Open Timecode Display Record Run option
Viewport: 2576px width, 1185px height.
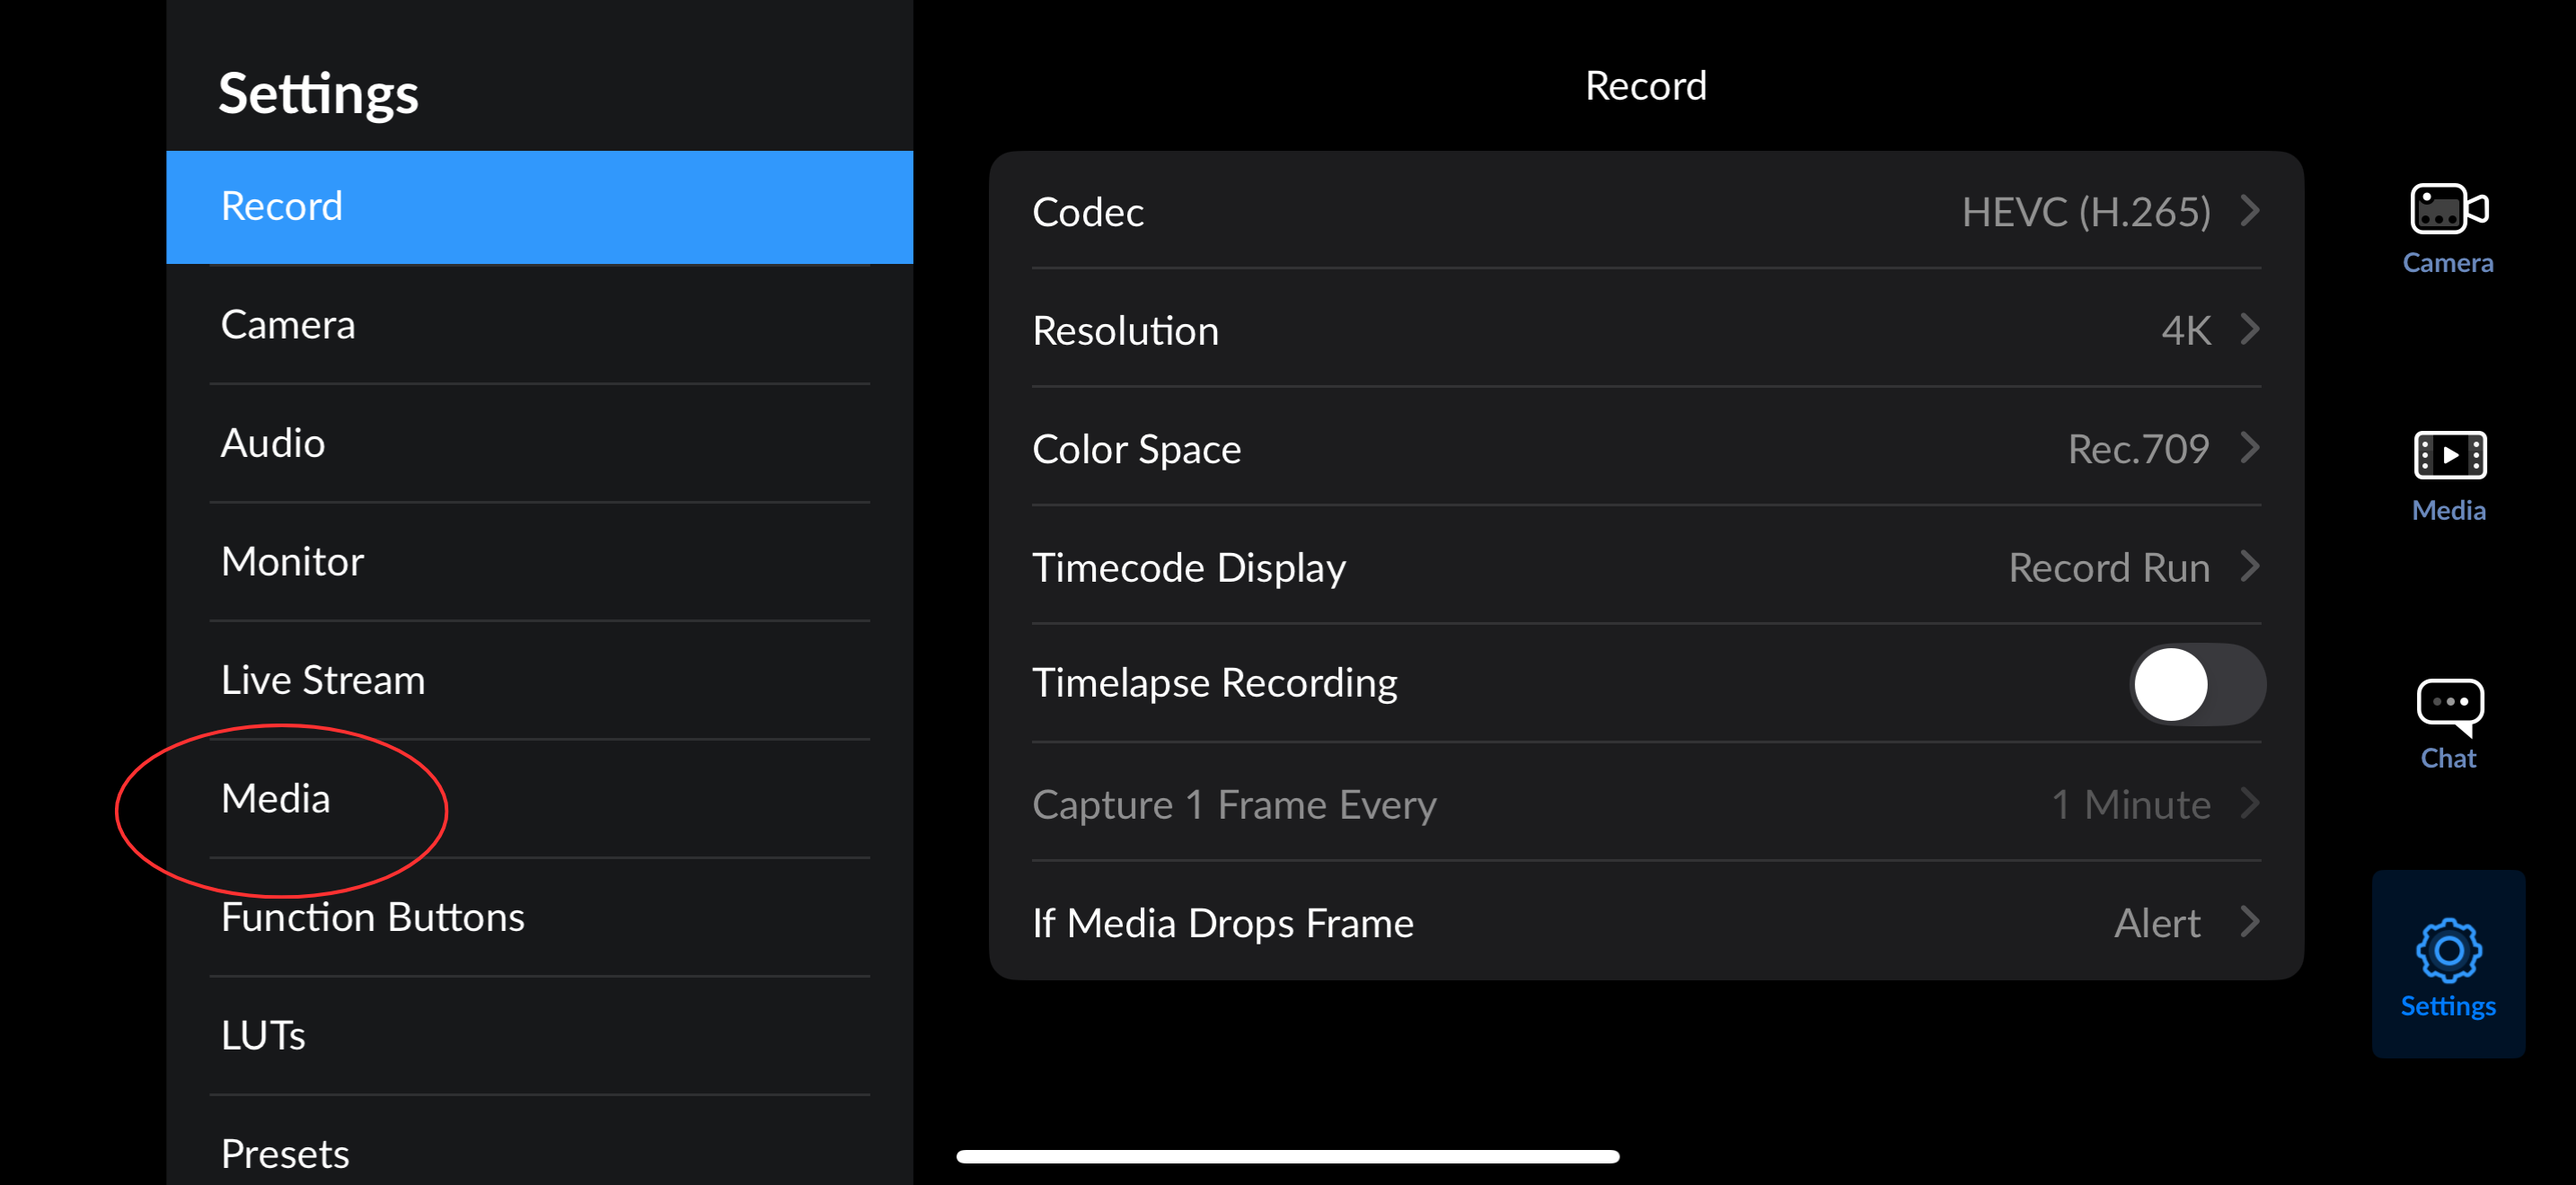2249,566
